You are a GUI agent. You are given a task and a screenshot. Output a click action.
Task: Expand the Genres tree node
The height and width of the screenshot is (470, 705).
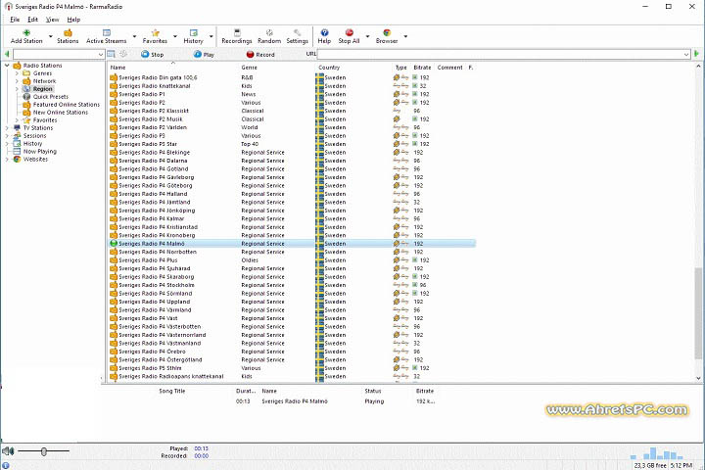17,73
